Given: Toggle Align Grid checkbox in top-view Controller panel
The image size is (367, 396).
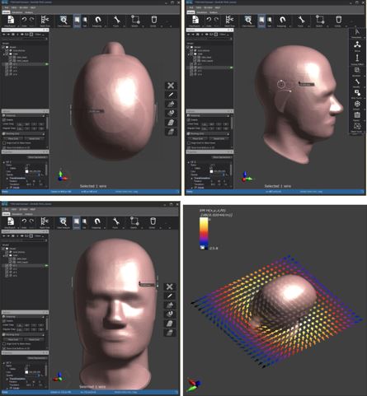Looking at the screenshot, I should click(x=4, y=143).
